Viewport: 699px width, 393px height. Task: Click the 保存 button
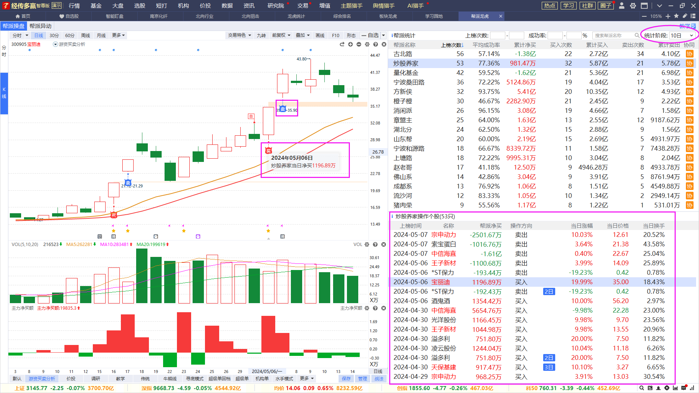tap(346, 378)
